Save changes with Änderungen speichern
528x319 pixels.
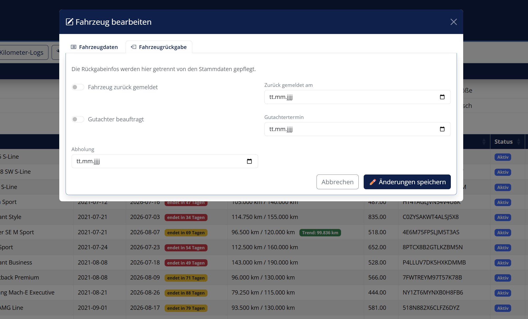point(407,182)
